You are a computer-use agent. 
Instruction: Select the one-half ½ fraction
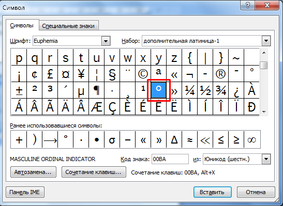click(x=205, y=90)
